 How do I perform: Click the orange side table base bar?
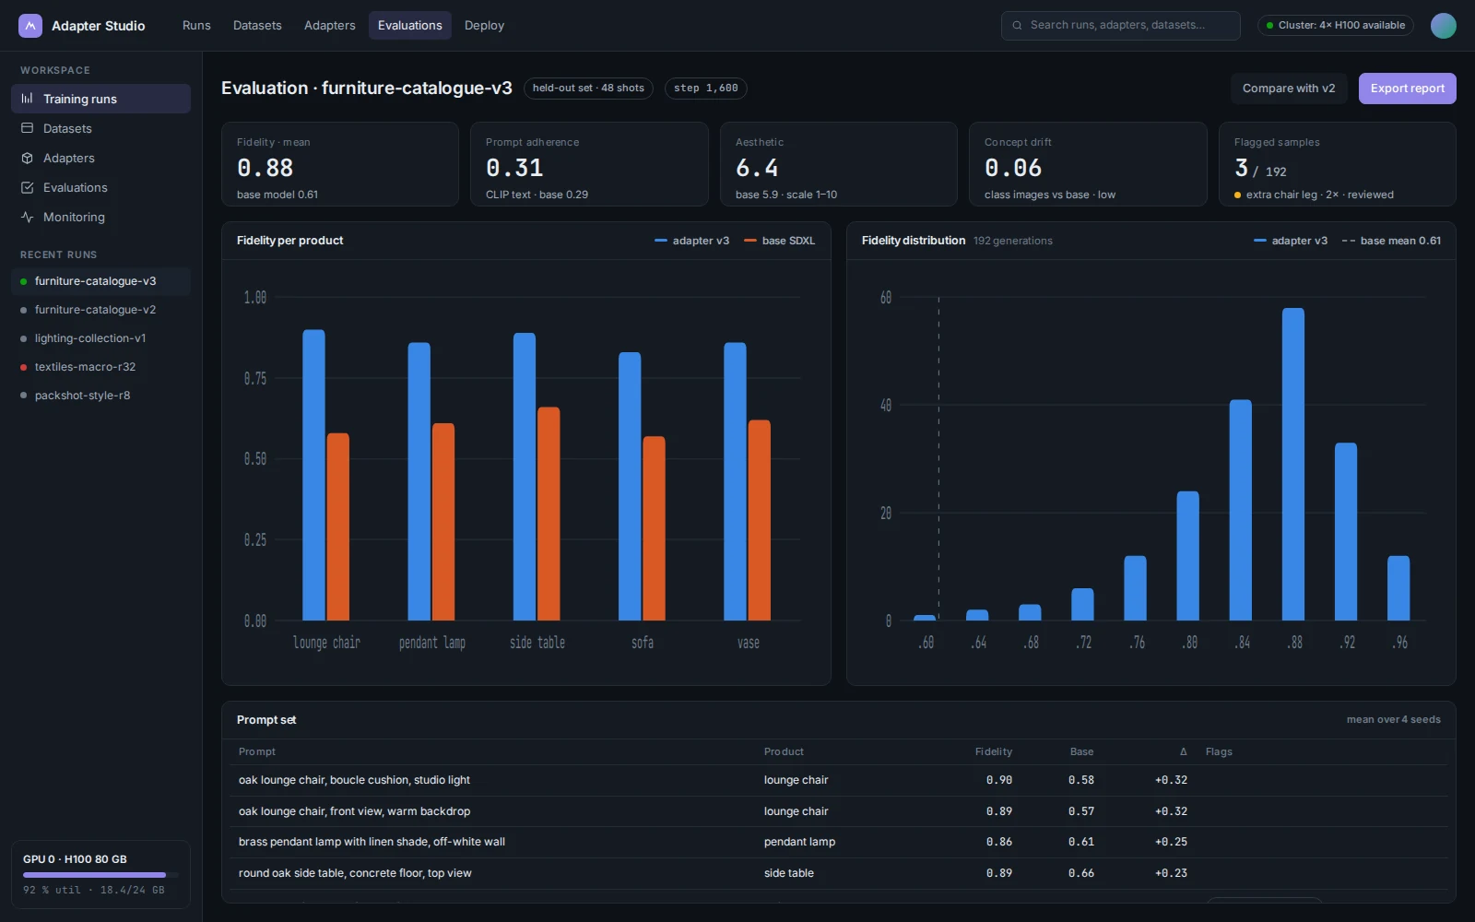coord(549,514)
